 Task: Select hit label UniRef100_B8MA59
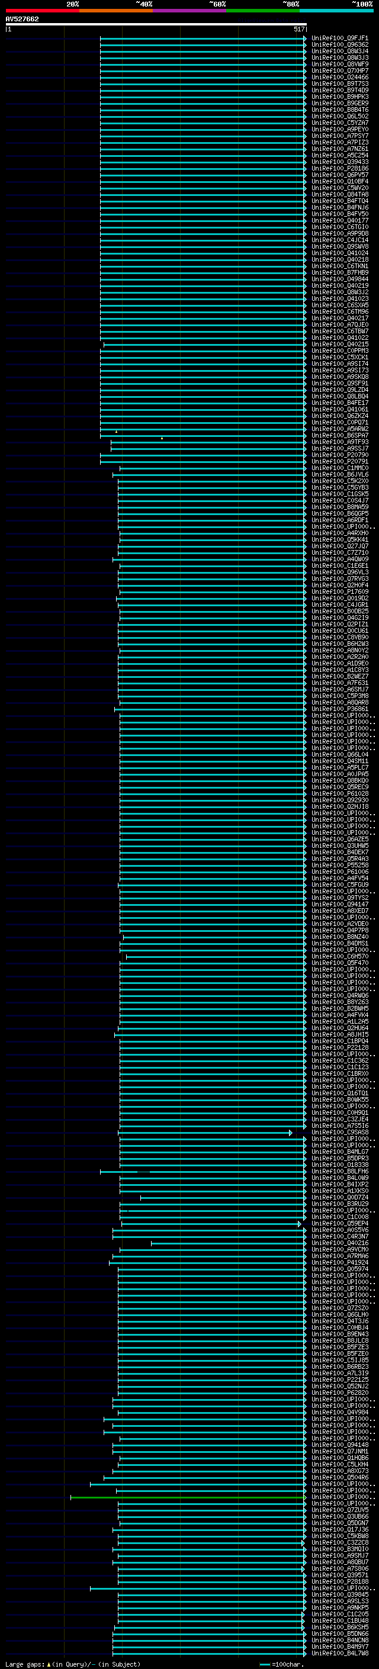(339, 507)
